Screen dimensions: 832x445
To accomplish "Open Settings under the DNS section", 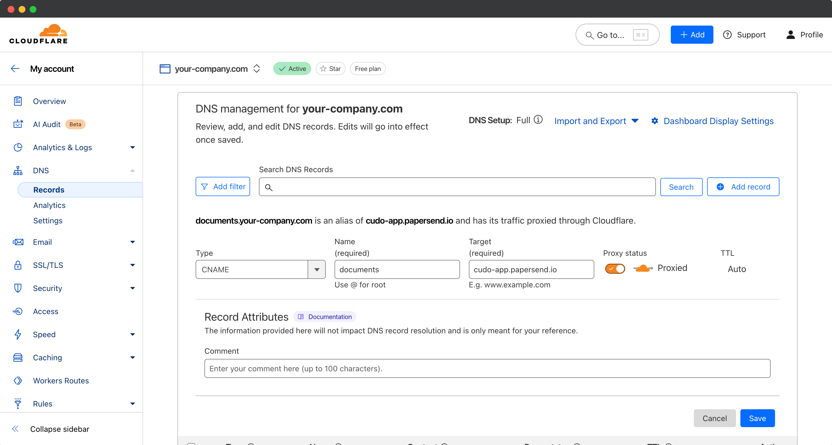I will tap(48, 221).
